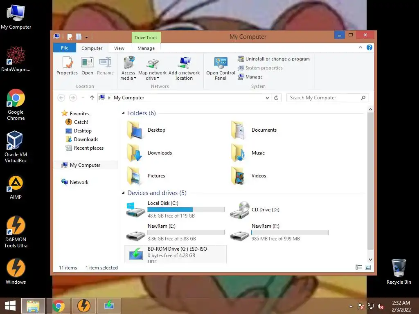Open the Map network drive dropdown

pos(152,68)
